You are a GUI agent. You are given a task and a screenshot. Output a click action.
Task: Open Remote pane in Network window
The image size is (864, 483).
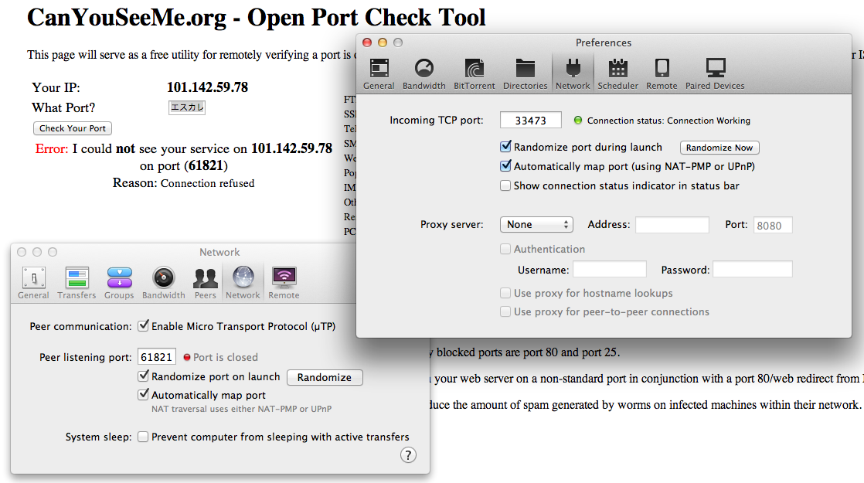click(x=284, y=283)
